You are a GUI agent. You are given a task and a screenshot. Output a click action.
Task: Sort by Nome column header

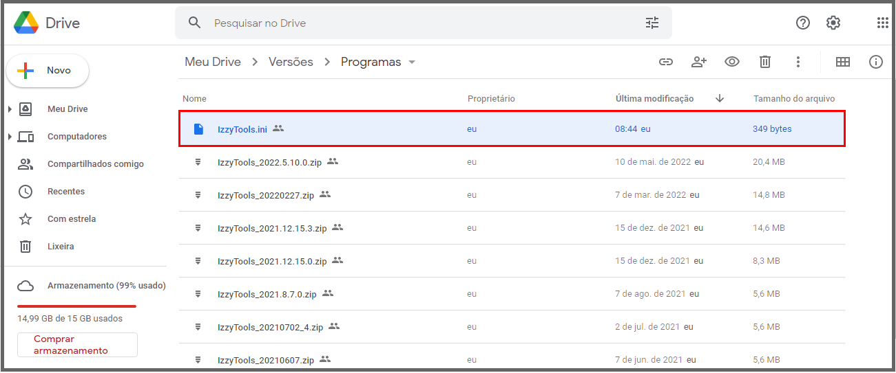click(194, 99)
